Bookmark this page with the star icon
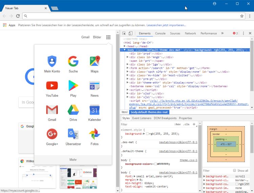The height and width of the screenshot is (193, 254). [x=242, y=16]
